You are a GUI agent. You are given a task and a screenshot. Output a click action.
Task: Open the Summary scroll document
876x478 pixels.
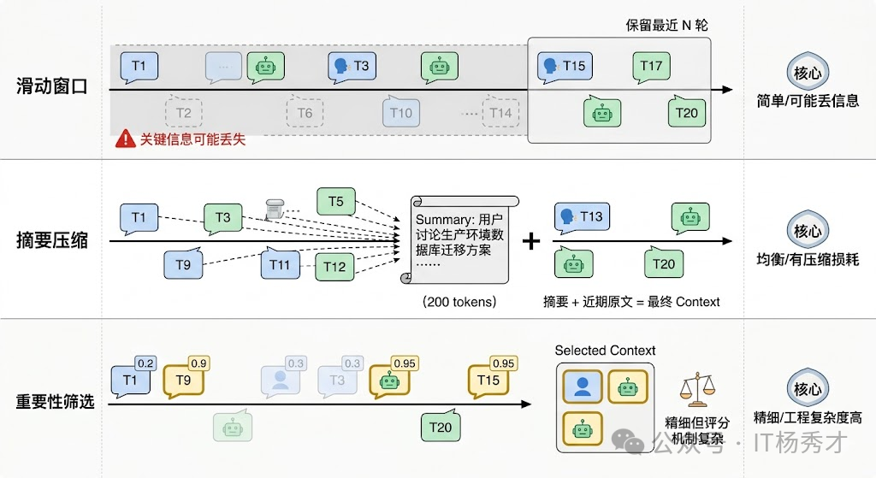click(x=459, y=240)
